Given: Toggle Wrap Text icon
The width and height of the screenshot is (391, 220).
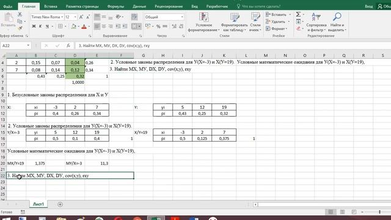Looking at the screenshot, I should pyautogui.click(x=134, y=17).
